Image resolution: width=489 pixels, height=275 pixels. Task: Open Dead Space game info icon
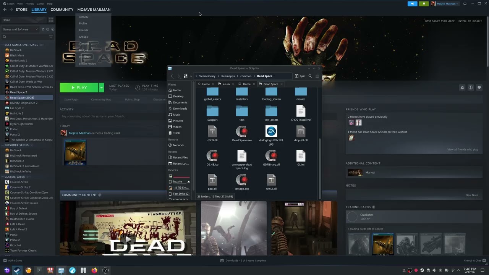[x=471, y=87]
